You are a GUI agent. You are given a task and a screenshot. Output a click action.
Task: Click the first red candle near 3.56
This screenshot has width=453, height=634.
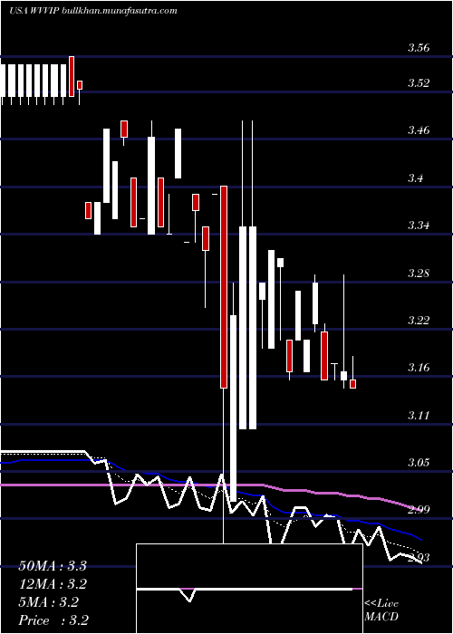coord(72,76)
